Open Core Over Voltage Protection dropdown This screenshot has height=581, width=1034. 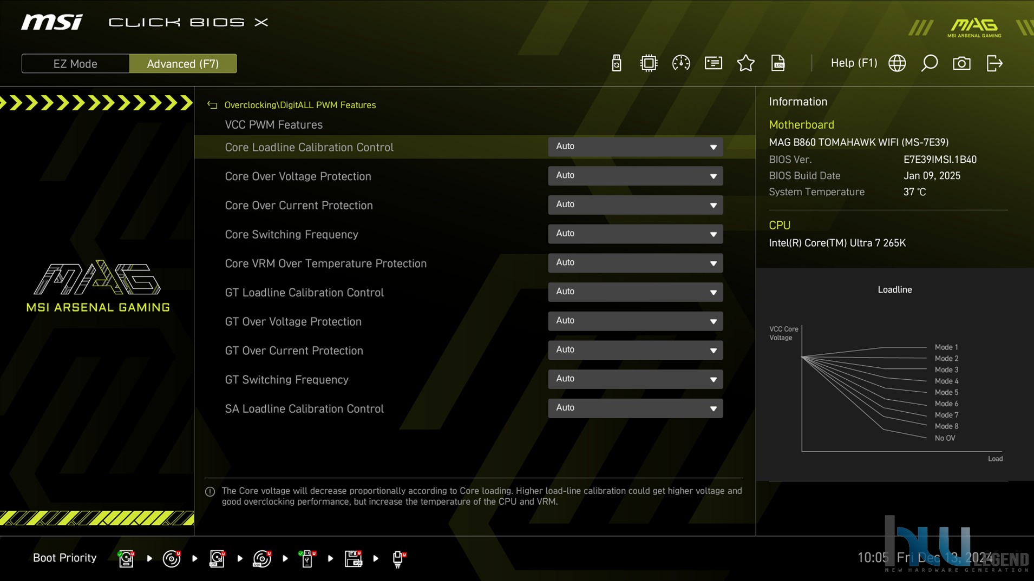click(x=636, y=176)
